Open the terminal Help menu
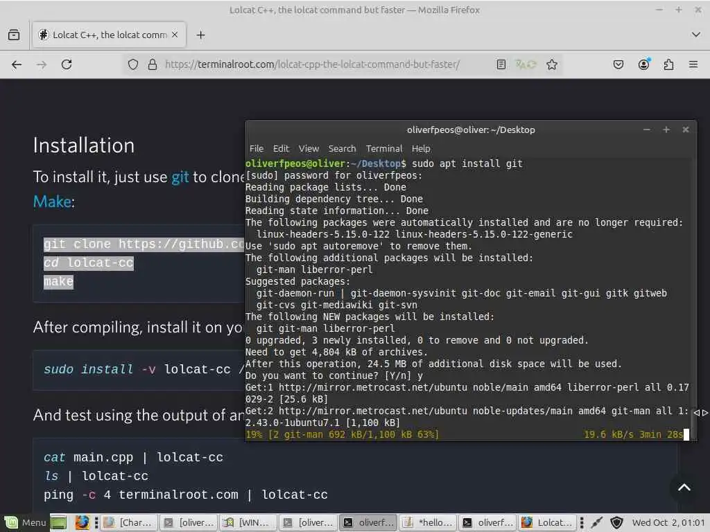The image size is (710, 532). tap(421, 148)
